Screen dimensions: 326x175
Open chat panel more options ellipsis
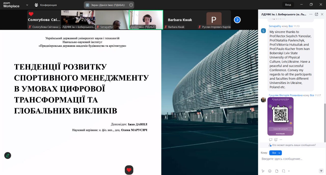tap(311, 14)
